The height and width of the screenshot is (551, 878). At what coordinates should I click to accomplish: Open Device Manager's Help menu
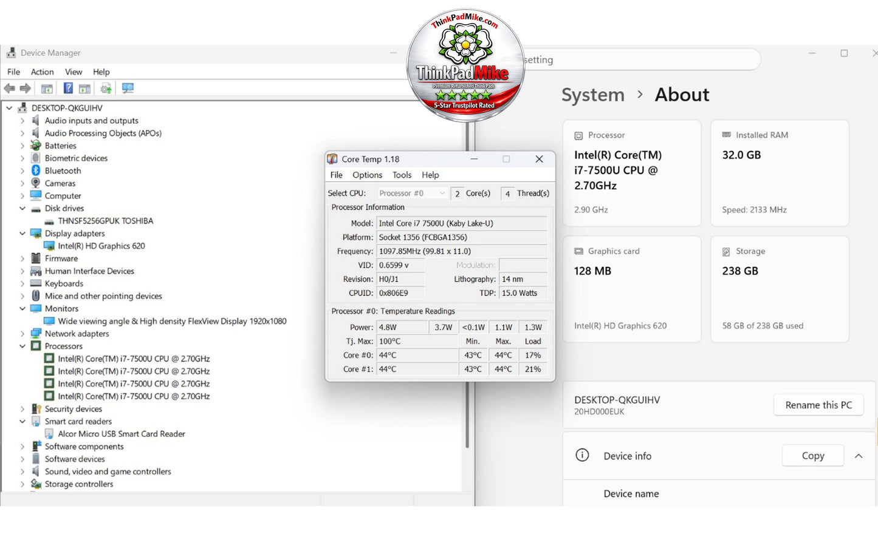[x=101, y=72]
